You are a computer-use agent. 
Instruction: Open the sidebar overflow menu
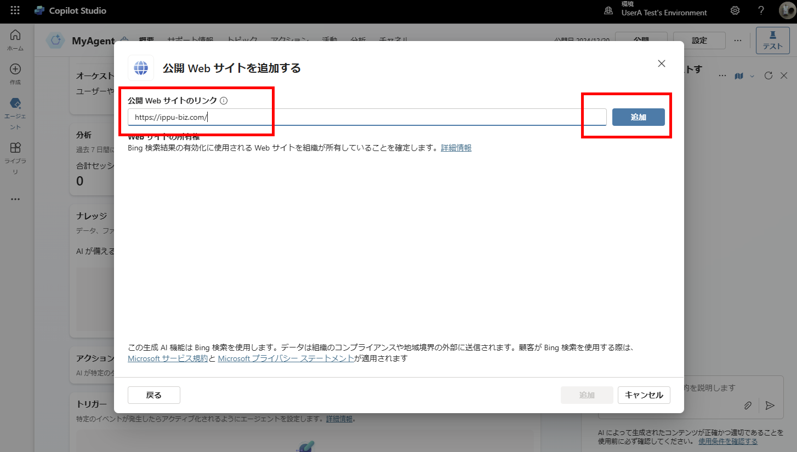15,199
